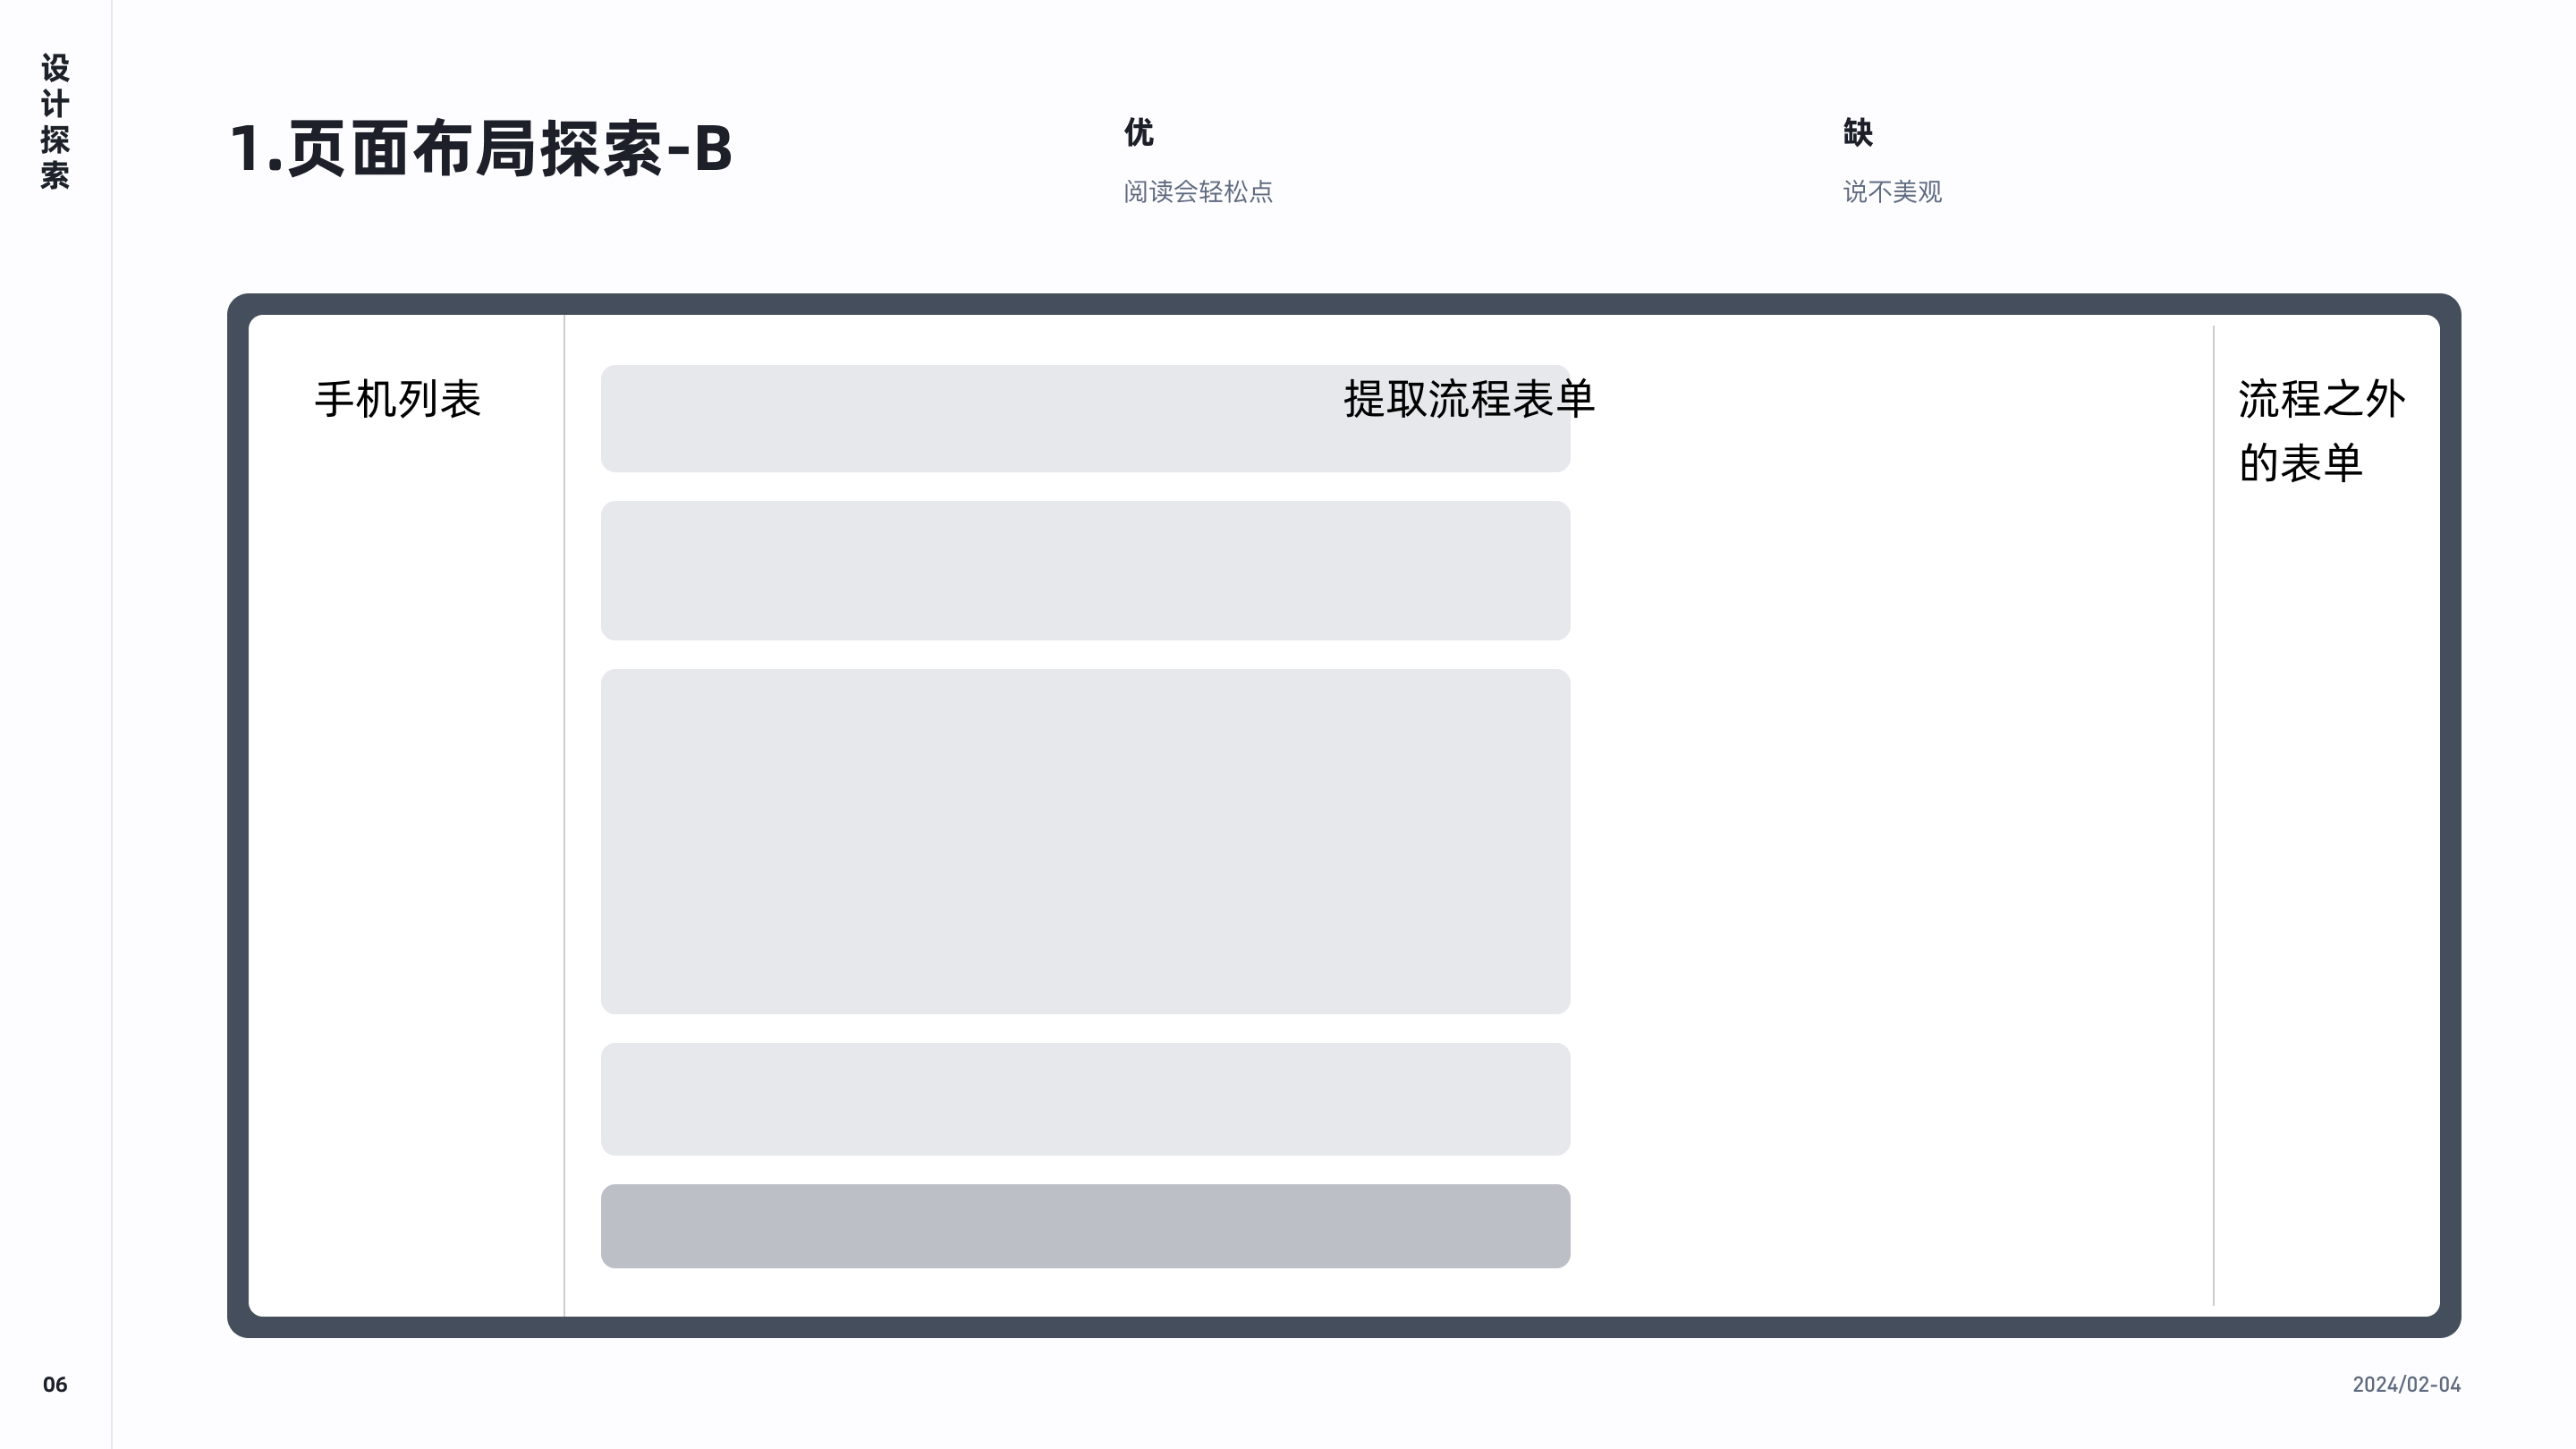Click the left column divider line
Viewport: 2576px width, 1449px height.
(x=565, y=800)
